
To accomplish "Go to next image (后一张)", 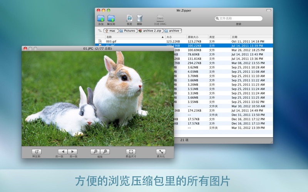I will (x=72, y=152).
